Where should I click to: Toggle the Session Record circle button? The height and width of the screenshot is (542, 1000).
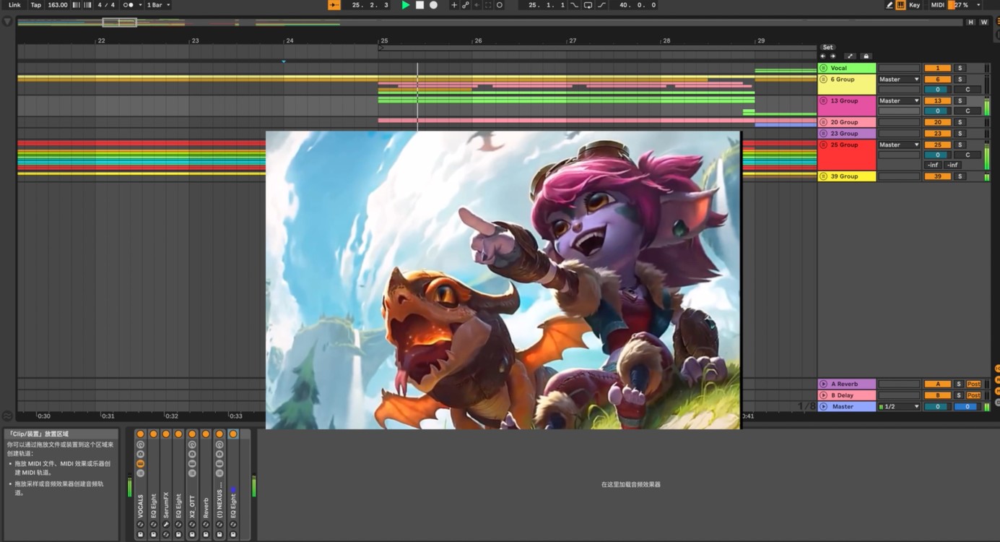coord(500,5)
